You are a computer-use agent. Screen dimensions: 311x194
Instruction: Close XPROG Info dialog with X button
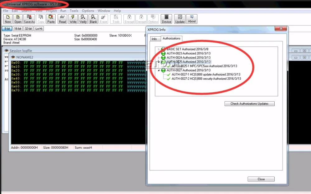click(x=281, y=29)
